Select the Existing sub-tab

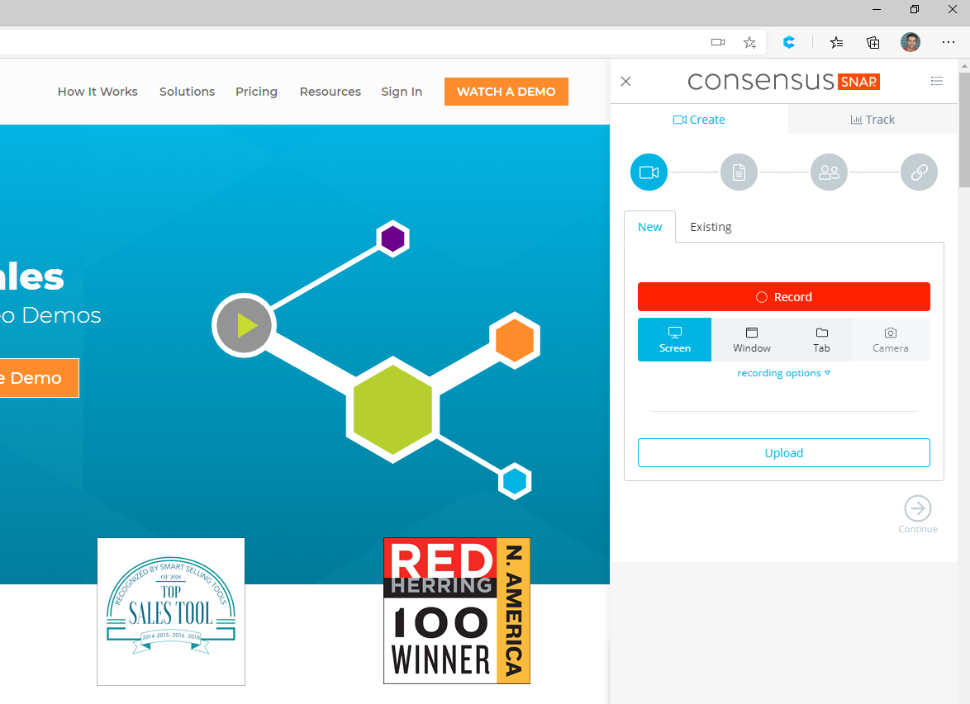[x=711, y=227]
